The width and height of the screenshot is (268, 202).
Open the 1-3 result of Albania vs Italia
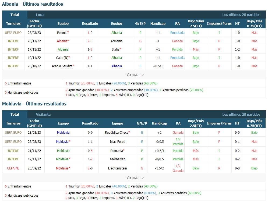click(90, 49)
